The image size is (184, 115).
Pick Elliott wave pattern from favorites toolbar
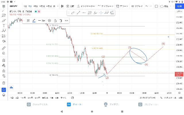coord(107,13)
